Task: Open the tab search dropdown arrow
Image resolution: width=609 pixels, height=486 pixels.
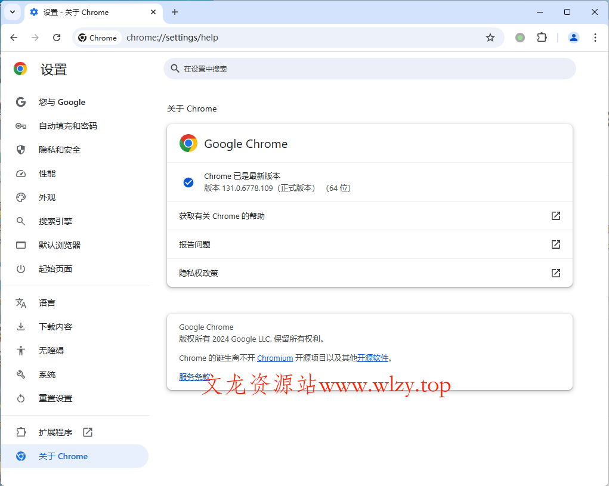Action: coord(13,12)
